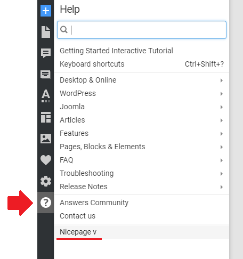Click the blue plus Add icon
Viewport: 243px width, 259px height.
(x=46, y=11)
